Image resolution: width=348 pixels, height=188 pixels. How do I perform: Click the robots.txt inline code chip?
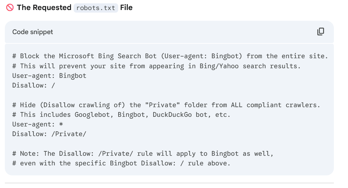click(x=96, y=8)
